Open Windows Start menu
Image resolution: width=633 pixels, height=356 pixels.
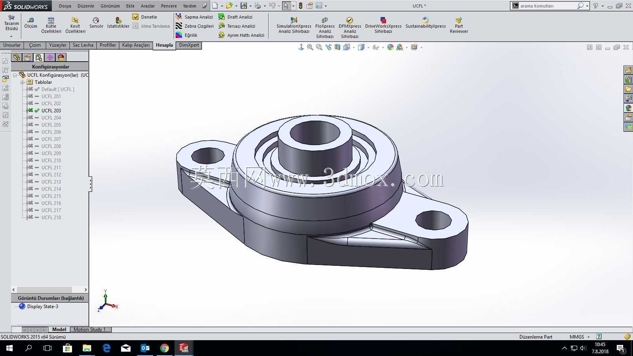9,348
